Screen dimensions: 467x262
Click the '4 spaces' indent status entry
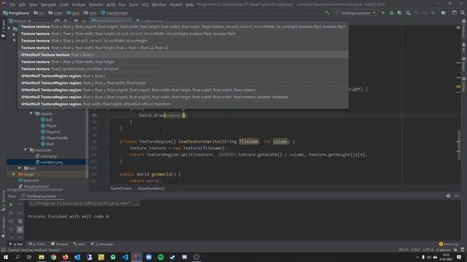[x=444, y=250]
